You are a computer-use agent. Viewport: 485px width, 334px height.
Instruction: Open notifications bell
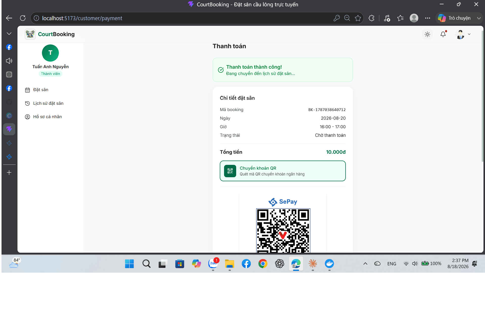coord(443,34)
